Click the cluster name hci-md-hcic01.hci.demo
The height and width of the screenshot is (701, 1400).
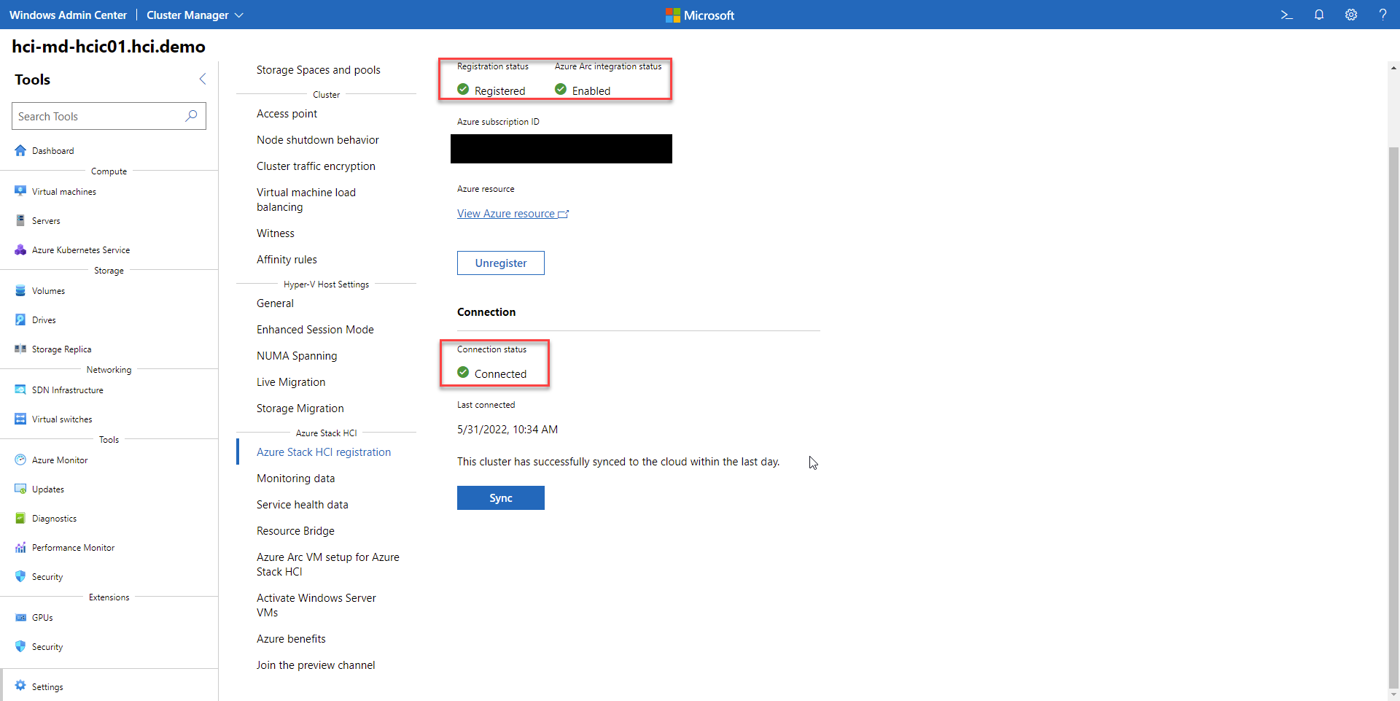tap(109, 47)
